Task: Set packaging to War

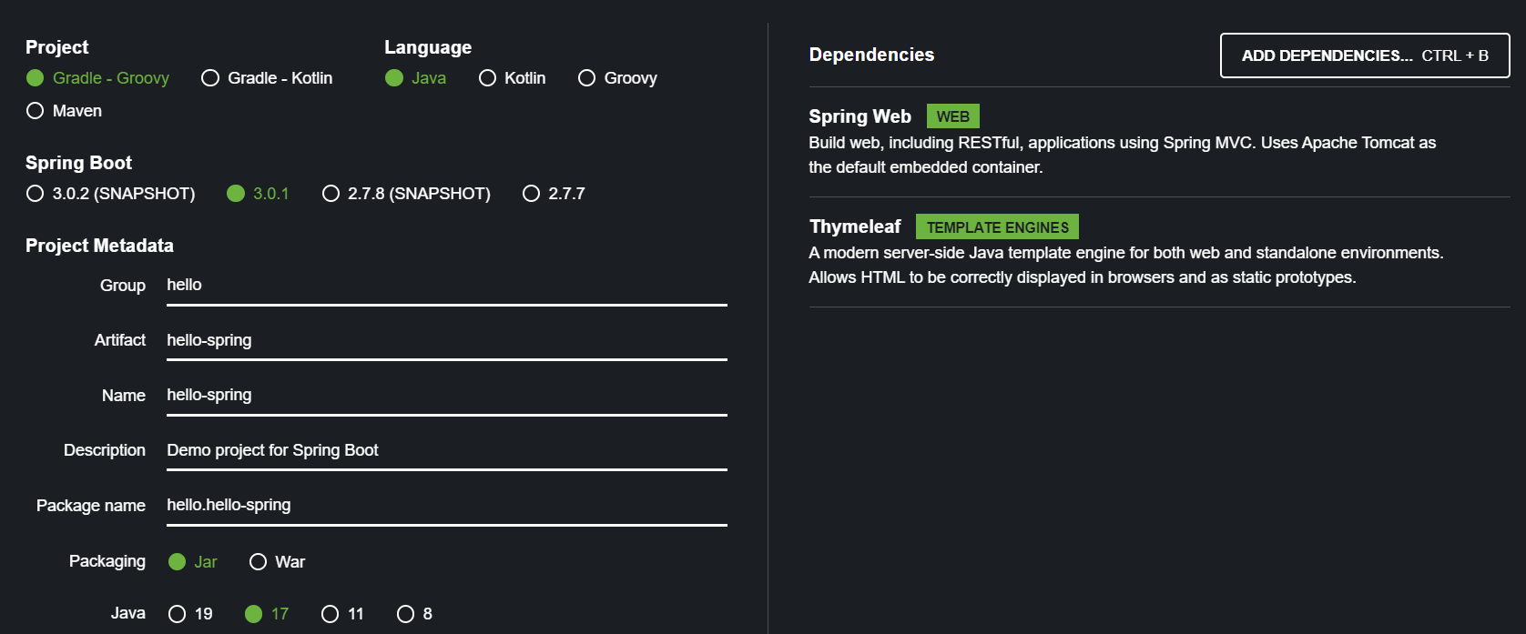Action: [x=259, y=562]
